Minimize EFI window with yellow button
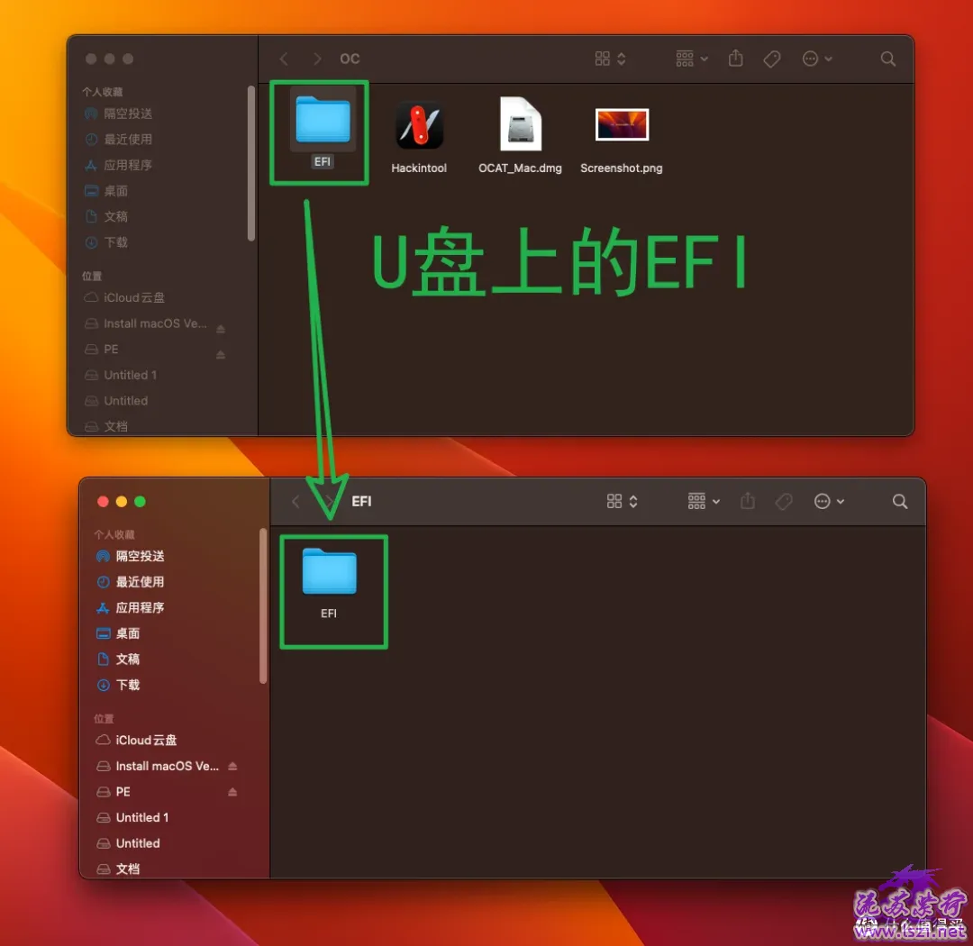This screenshot has height=946, width=973. tap(122, 502)
